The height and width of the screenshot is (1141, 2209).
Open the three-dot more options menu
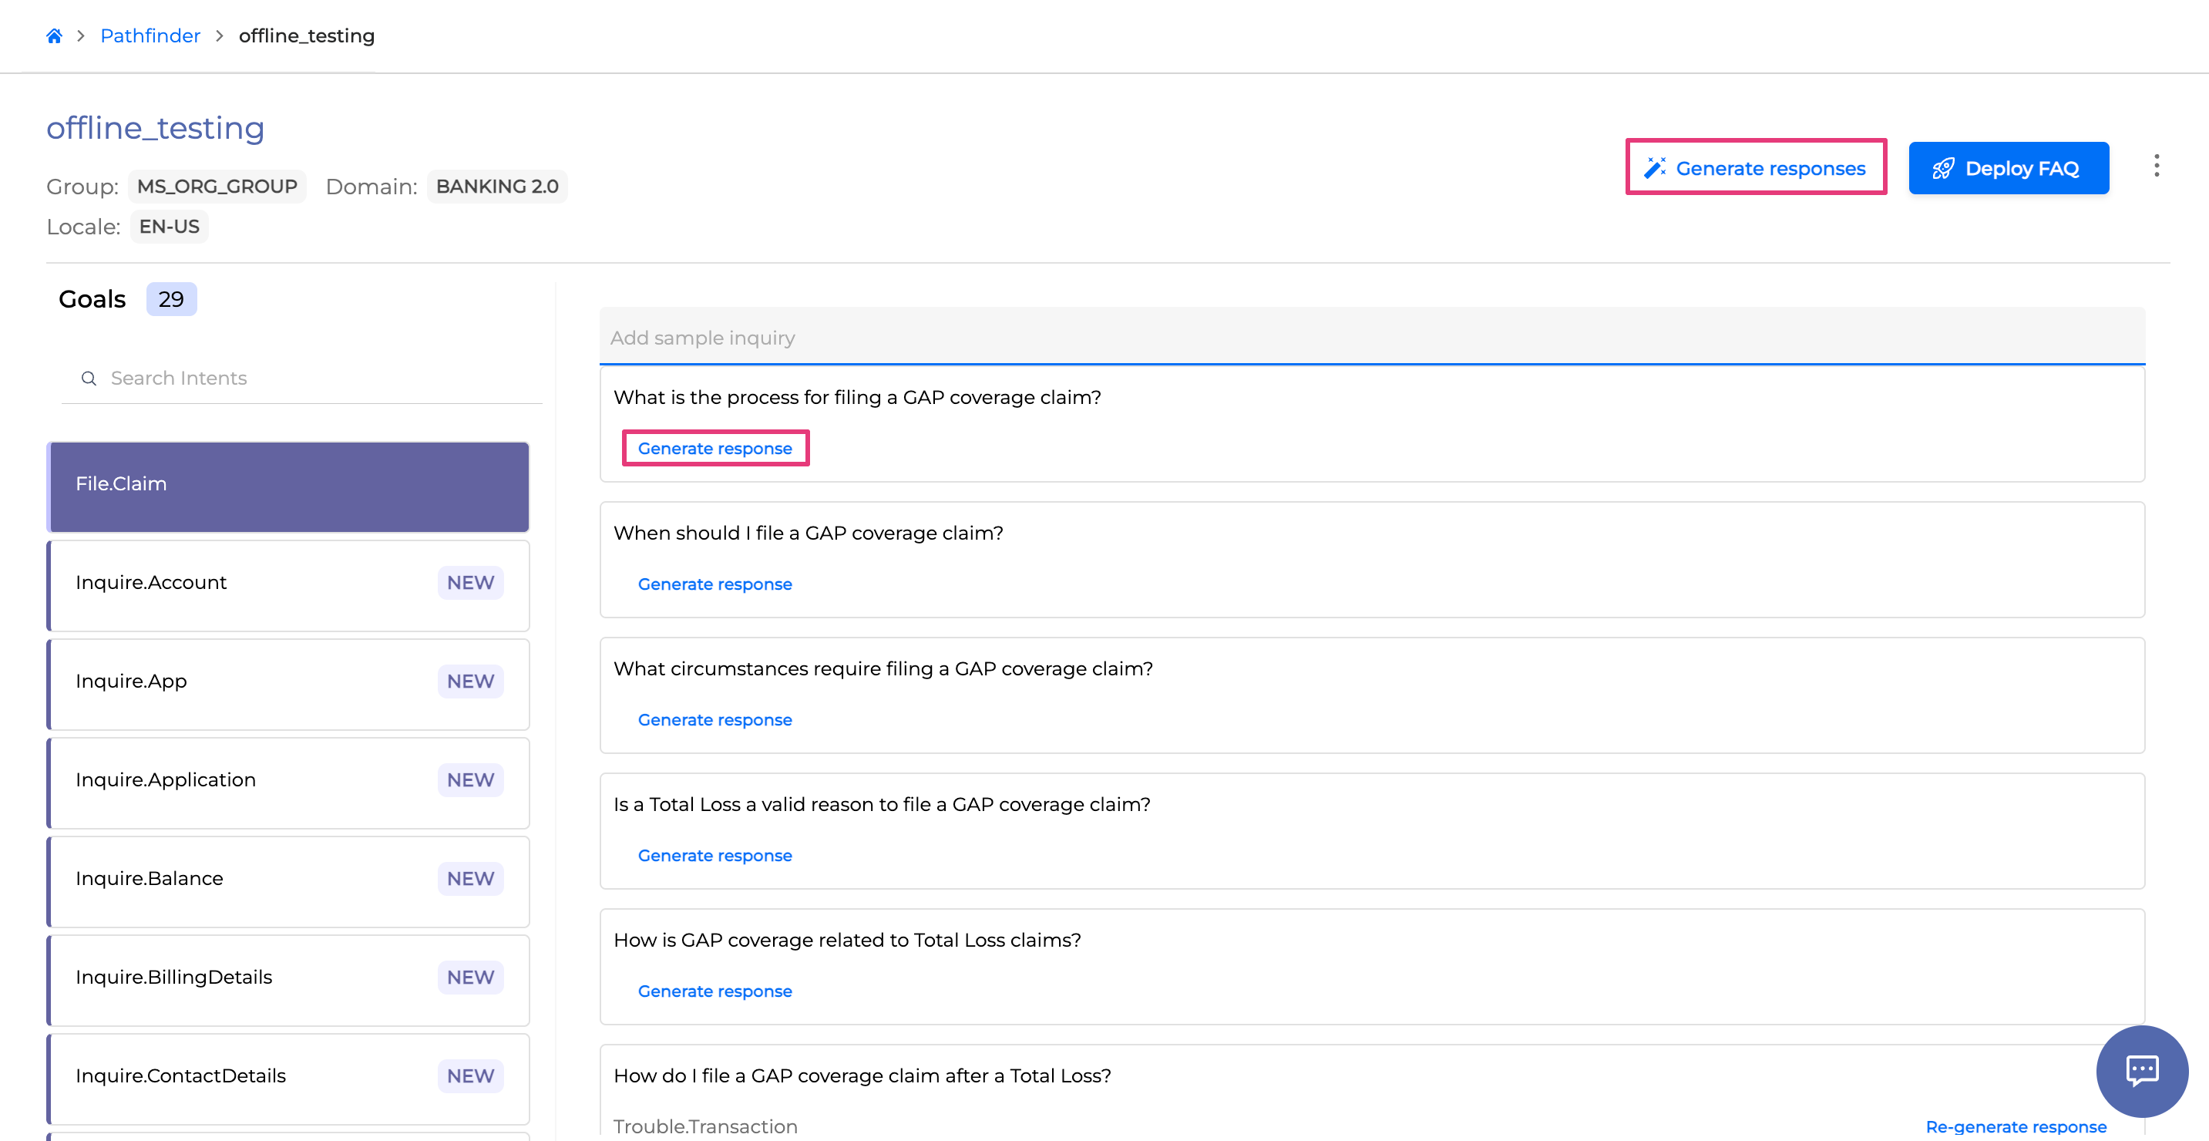tap(2156, 166)
